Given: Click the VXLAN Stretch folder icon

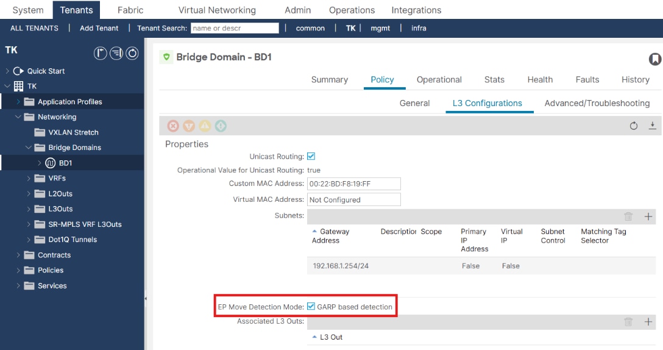Looking at the screenshot, I should [x=40, y=132].
